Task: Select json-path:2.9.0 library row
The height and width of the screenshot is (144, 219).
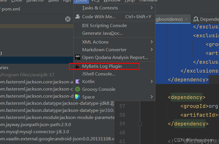Action: click(x=57, y=125)
